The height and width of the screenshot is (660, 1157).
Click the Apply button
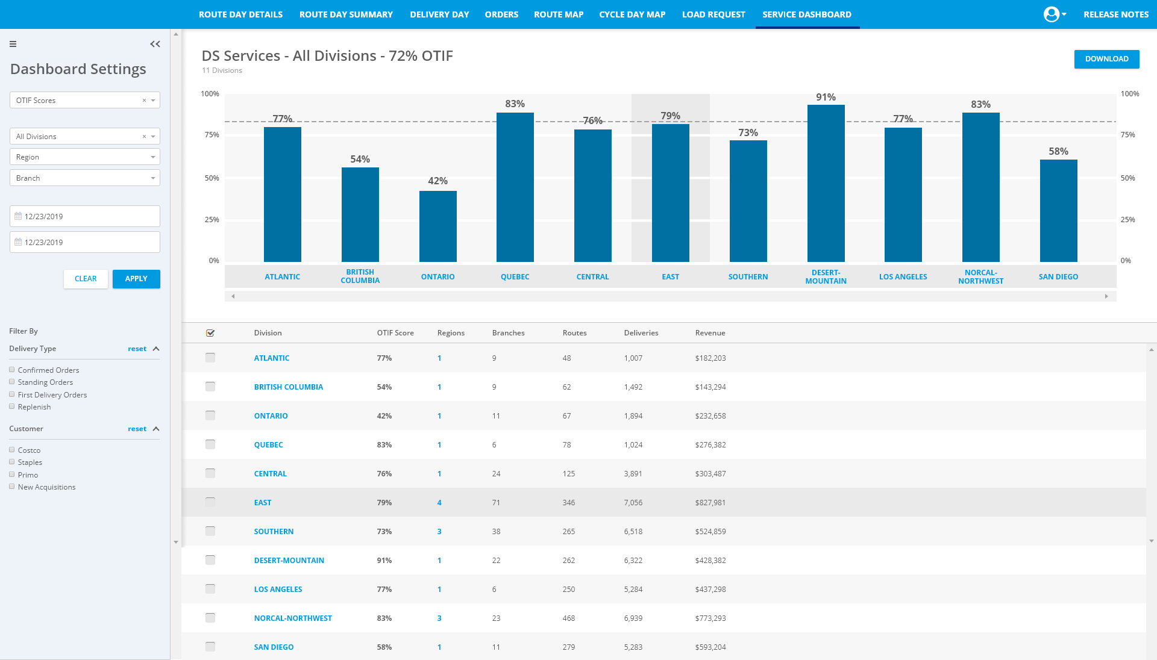(x=136, y=279)
